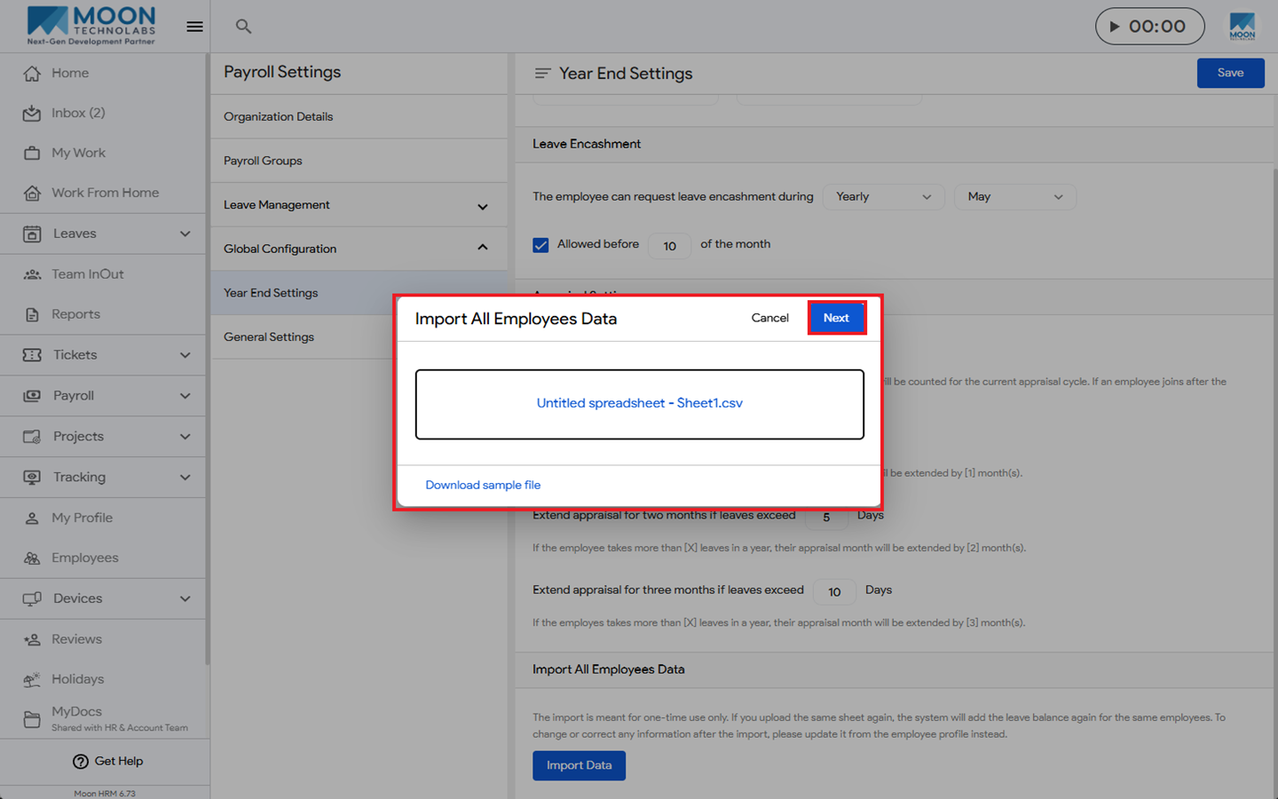Viewport: 1278px width, 799px height.
Task: Expand the Tickets sidebar menu chevron
Action: click(185, 355)
